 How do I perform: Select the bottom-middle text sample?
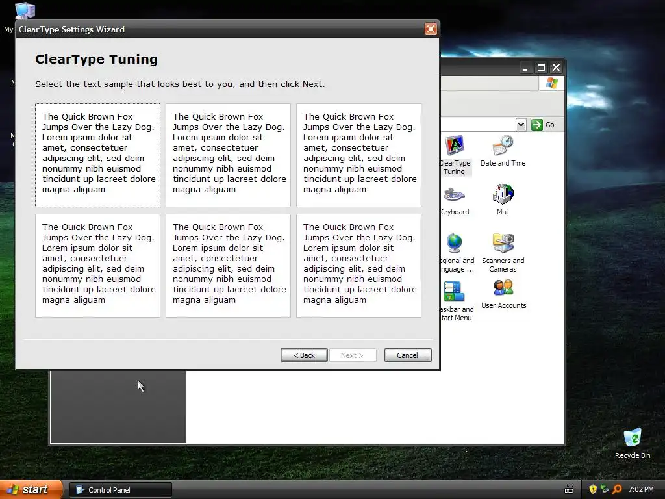pyautogui.click(x=228, y=266)
